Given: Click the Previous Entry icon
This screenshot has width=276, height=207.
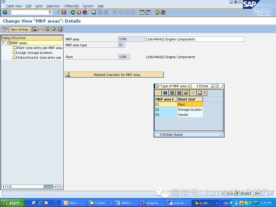Looking at the screenshot, I should pos(47,29).
